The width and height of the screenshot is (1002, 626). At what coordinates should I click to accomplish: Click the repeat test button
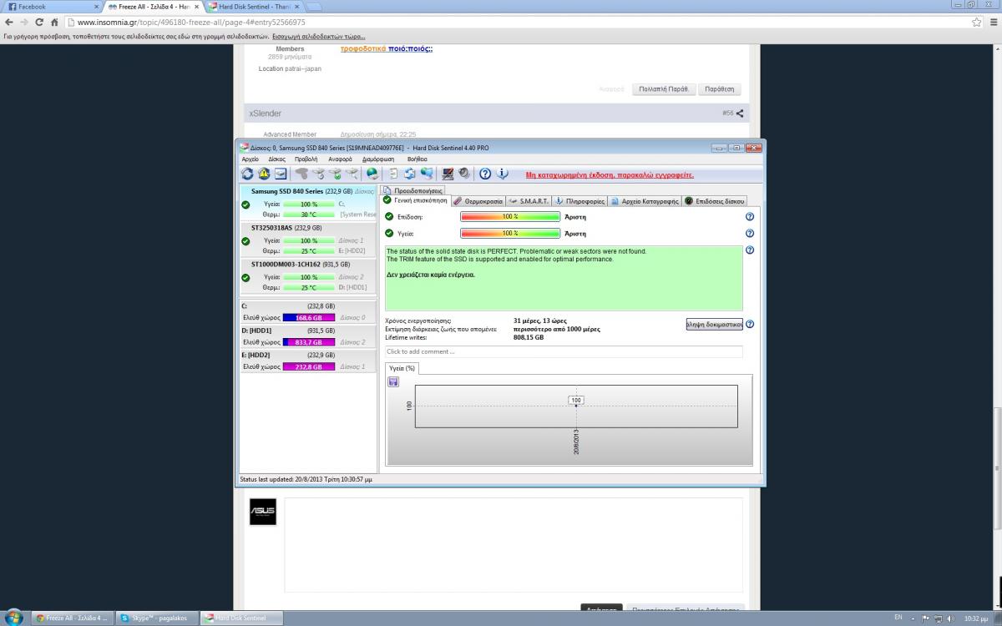(x=714, y=324)
